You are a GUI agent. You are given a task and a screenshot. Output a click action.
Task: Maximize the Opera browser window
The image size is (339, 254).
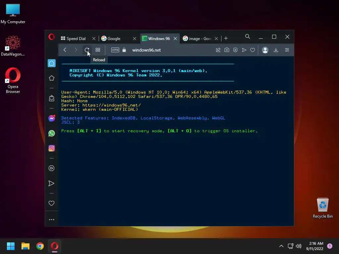pyautogui.click(x=274, y=37)
